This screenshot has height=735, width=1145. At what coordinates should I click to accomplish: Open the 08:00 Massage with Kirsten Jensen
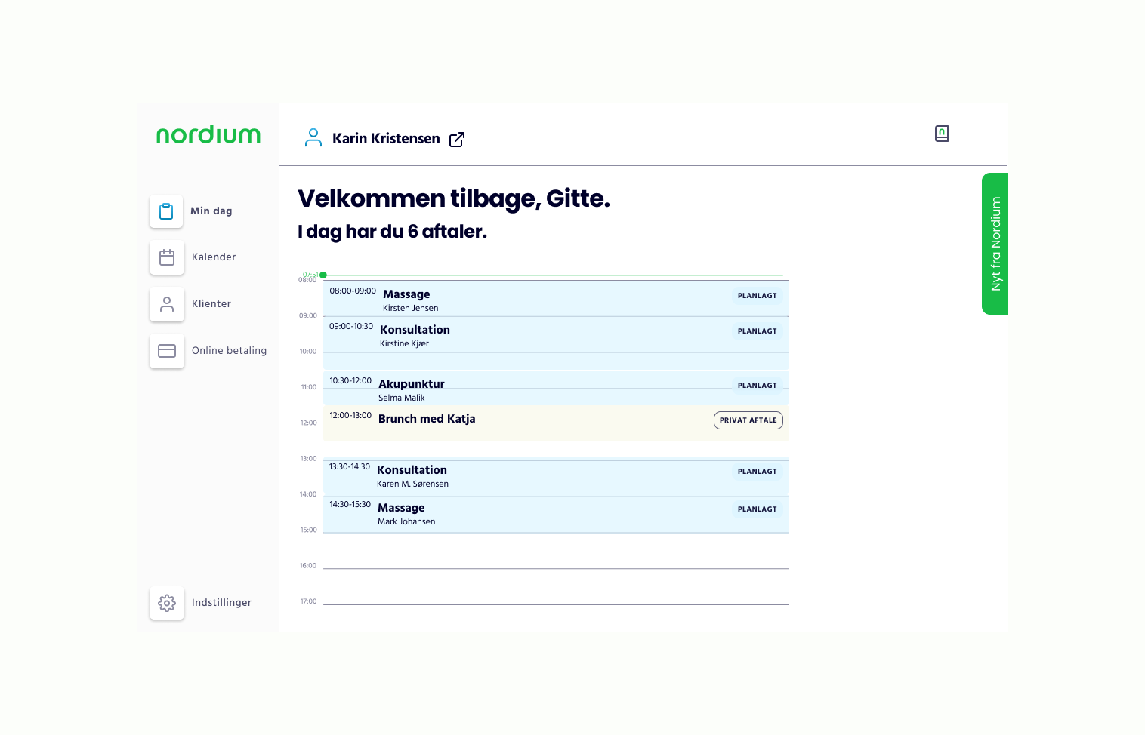[529, 299]
